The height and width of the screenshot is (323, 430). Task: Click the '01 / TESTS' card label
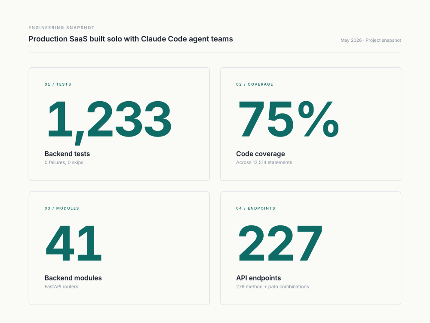coord(58,84)
